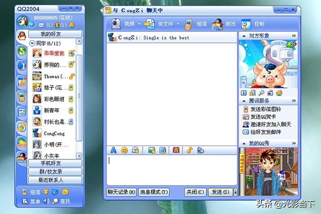Click the magic emoticon icon beside smiley
The width and height of the screenshot is (321, 214).
135,150
